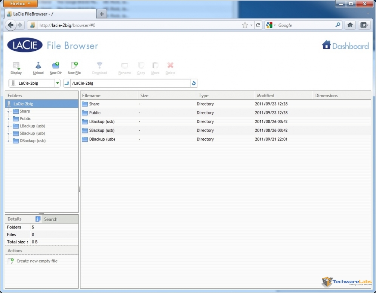Viewport: 376px width, 293px height.
Task: Click the vertical panel splitter handle
Action: [79, 189]
